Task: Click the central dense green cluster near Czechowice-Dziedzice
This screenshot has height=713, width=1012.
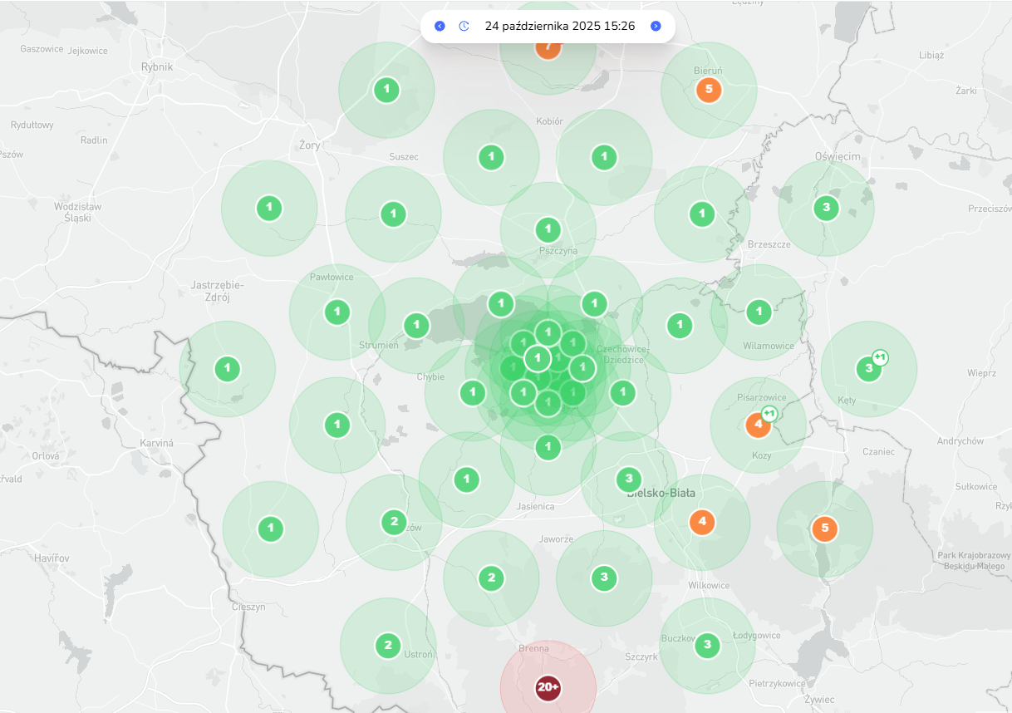Action: coord(537,358)
